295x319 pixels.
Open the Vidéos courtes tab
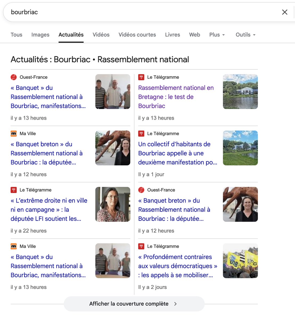[x=137, y=35]
